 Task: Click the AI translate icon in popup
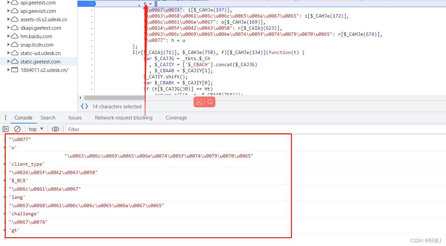(199, 102)
